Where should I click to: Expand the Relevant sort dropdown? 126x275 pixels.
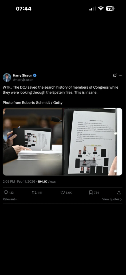coord(10,199)
